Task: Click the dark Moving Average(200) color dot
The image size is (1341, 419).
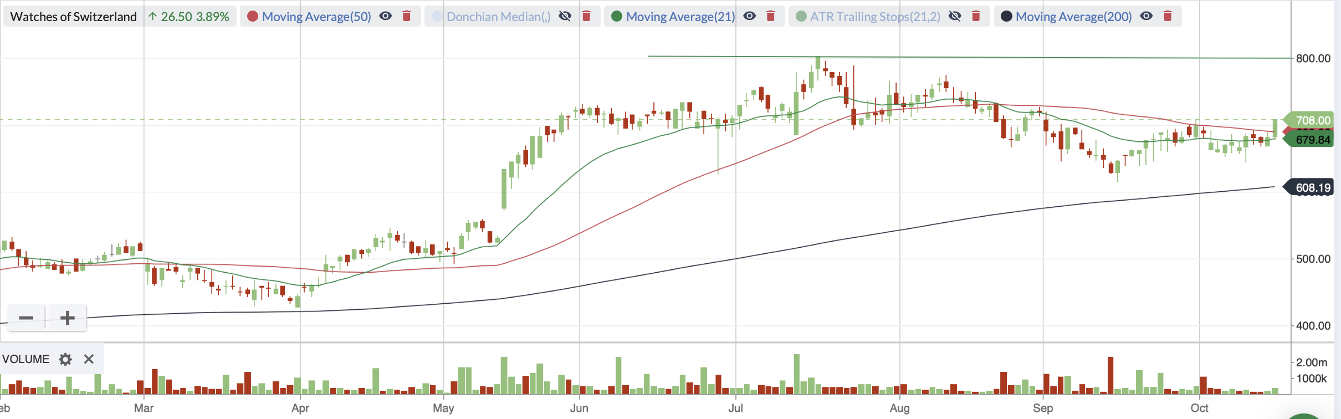Action: click(1006, 16)
